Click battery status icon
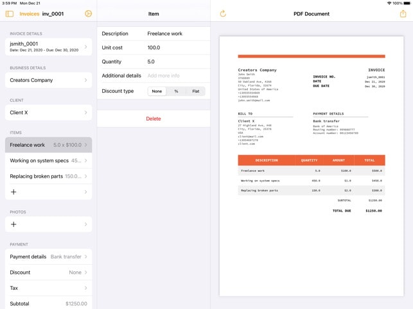The image size is (413, 309). point(407,3)
